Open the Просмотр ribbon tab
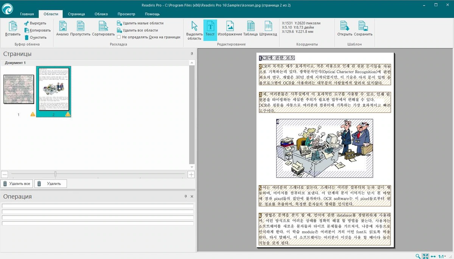The width and height of the screenshot is (454, 259). pyautogui.click(x=126, y=14)
